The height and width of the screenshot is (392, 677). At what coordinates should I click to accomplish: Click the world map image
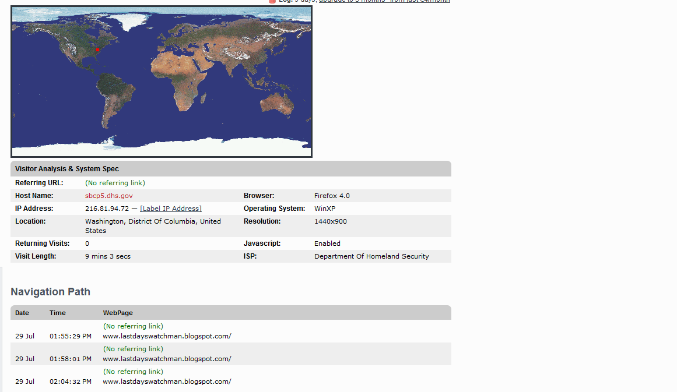pyautogui.click(x=162, y=82)
